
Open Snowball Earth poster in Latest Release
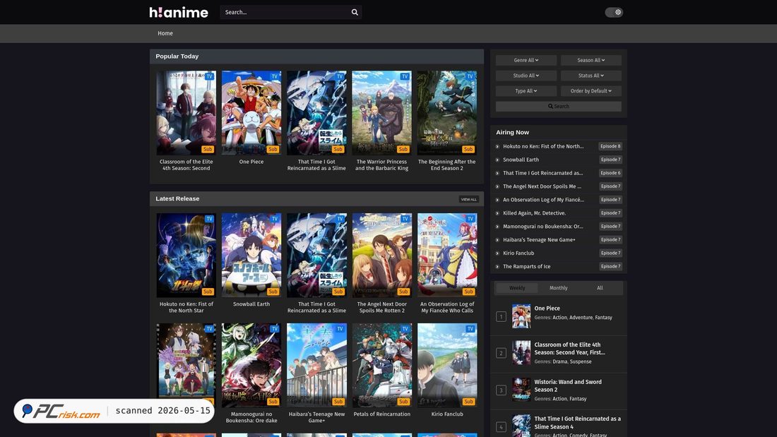click(x=251, y=255)
